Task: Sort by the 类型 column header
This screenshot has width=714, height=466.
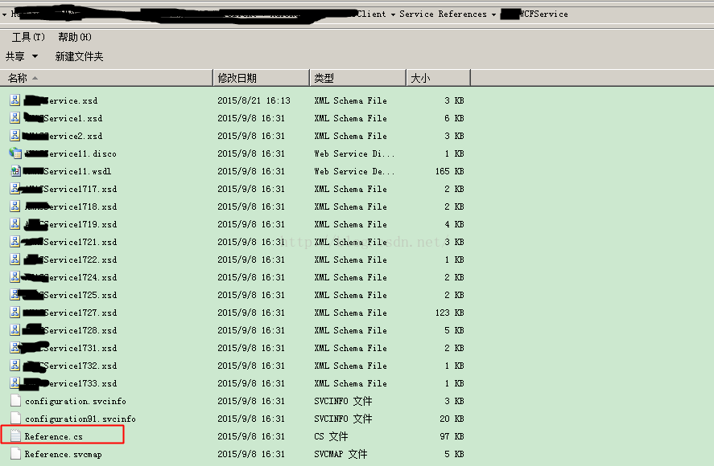Action: (358, 78)
